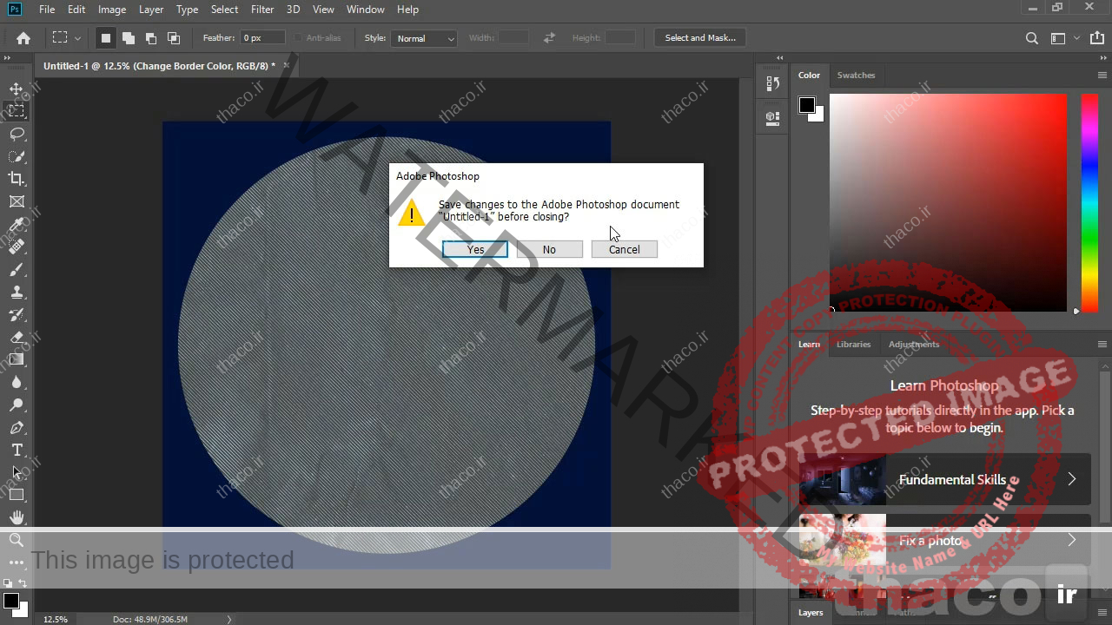Expand the Fundamental Skills chevron
1112x625 pixels.
tap(1071, 479)
